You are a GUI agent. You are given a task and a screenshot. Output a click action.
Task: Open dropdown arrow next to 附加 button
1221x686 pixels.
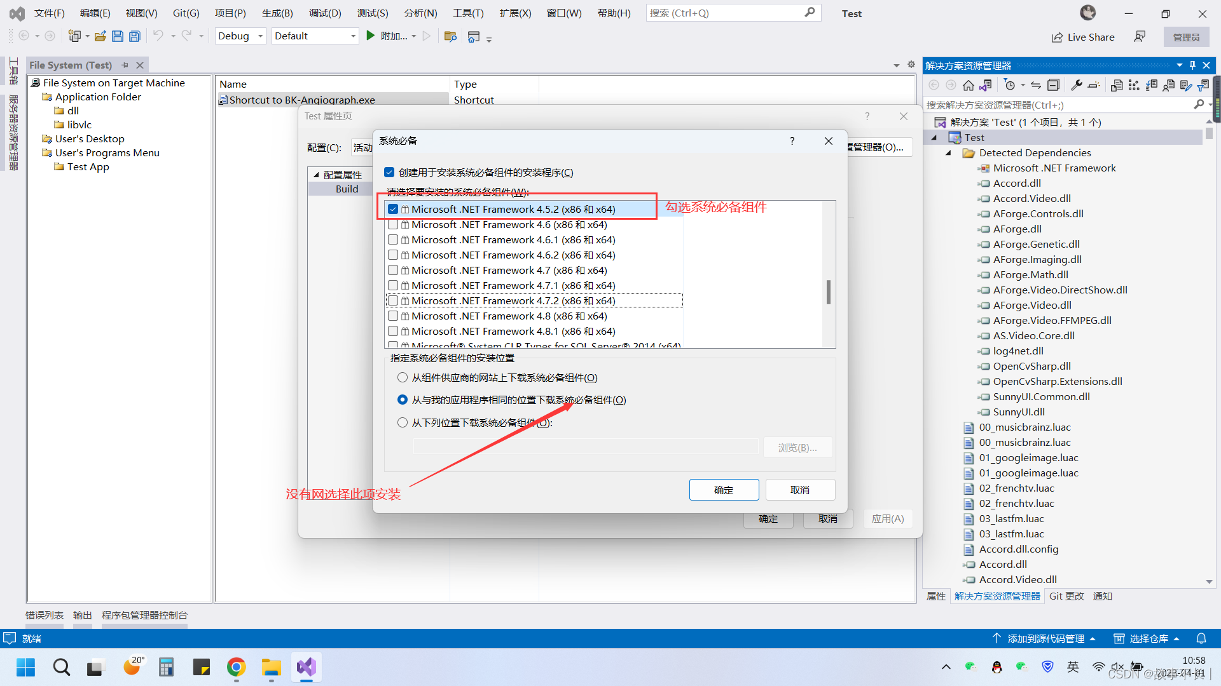point(414,36)
